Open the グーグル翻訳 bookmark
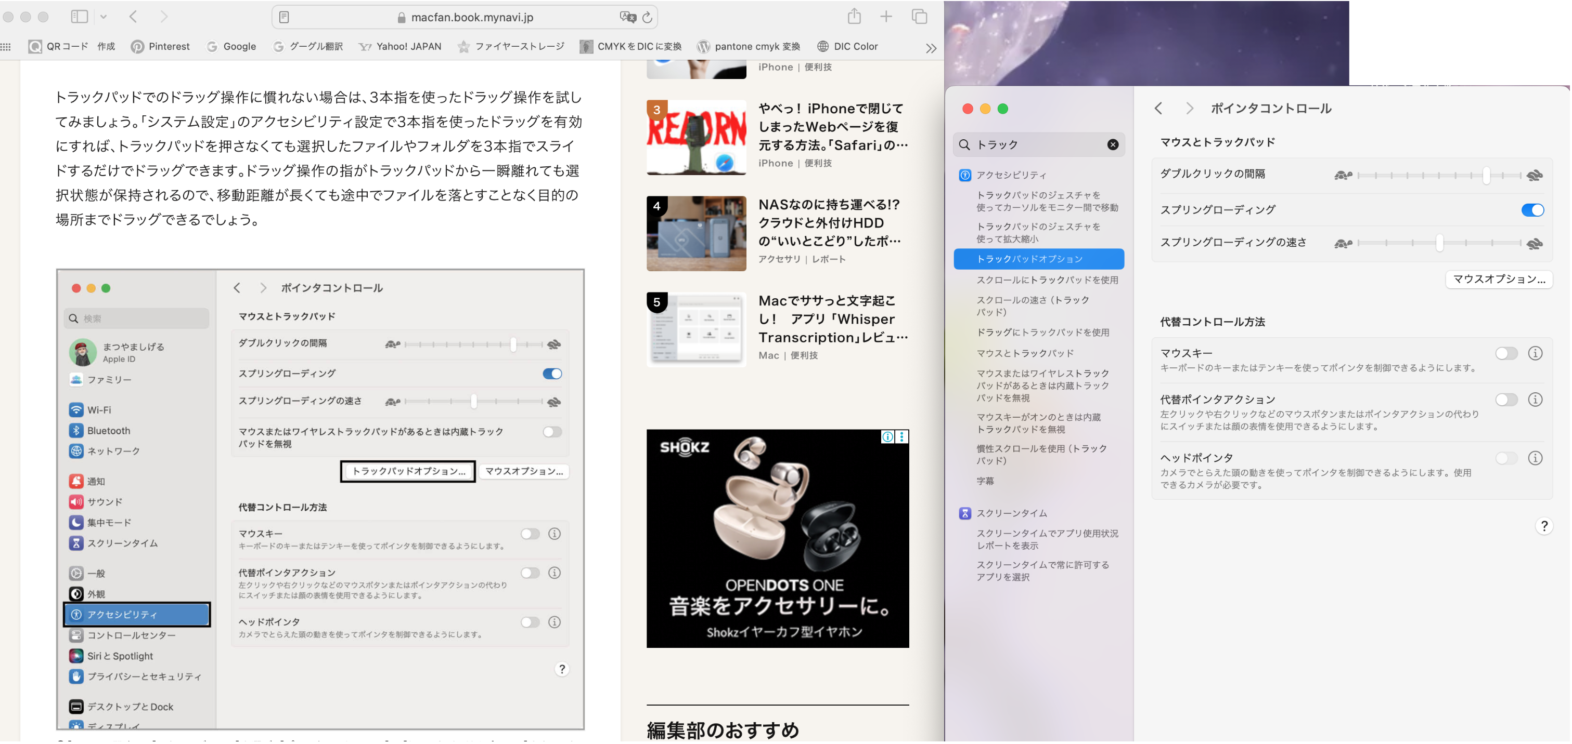This screenshot has width=1572, height=744. point(308,46)
